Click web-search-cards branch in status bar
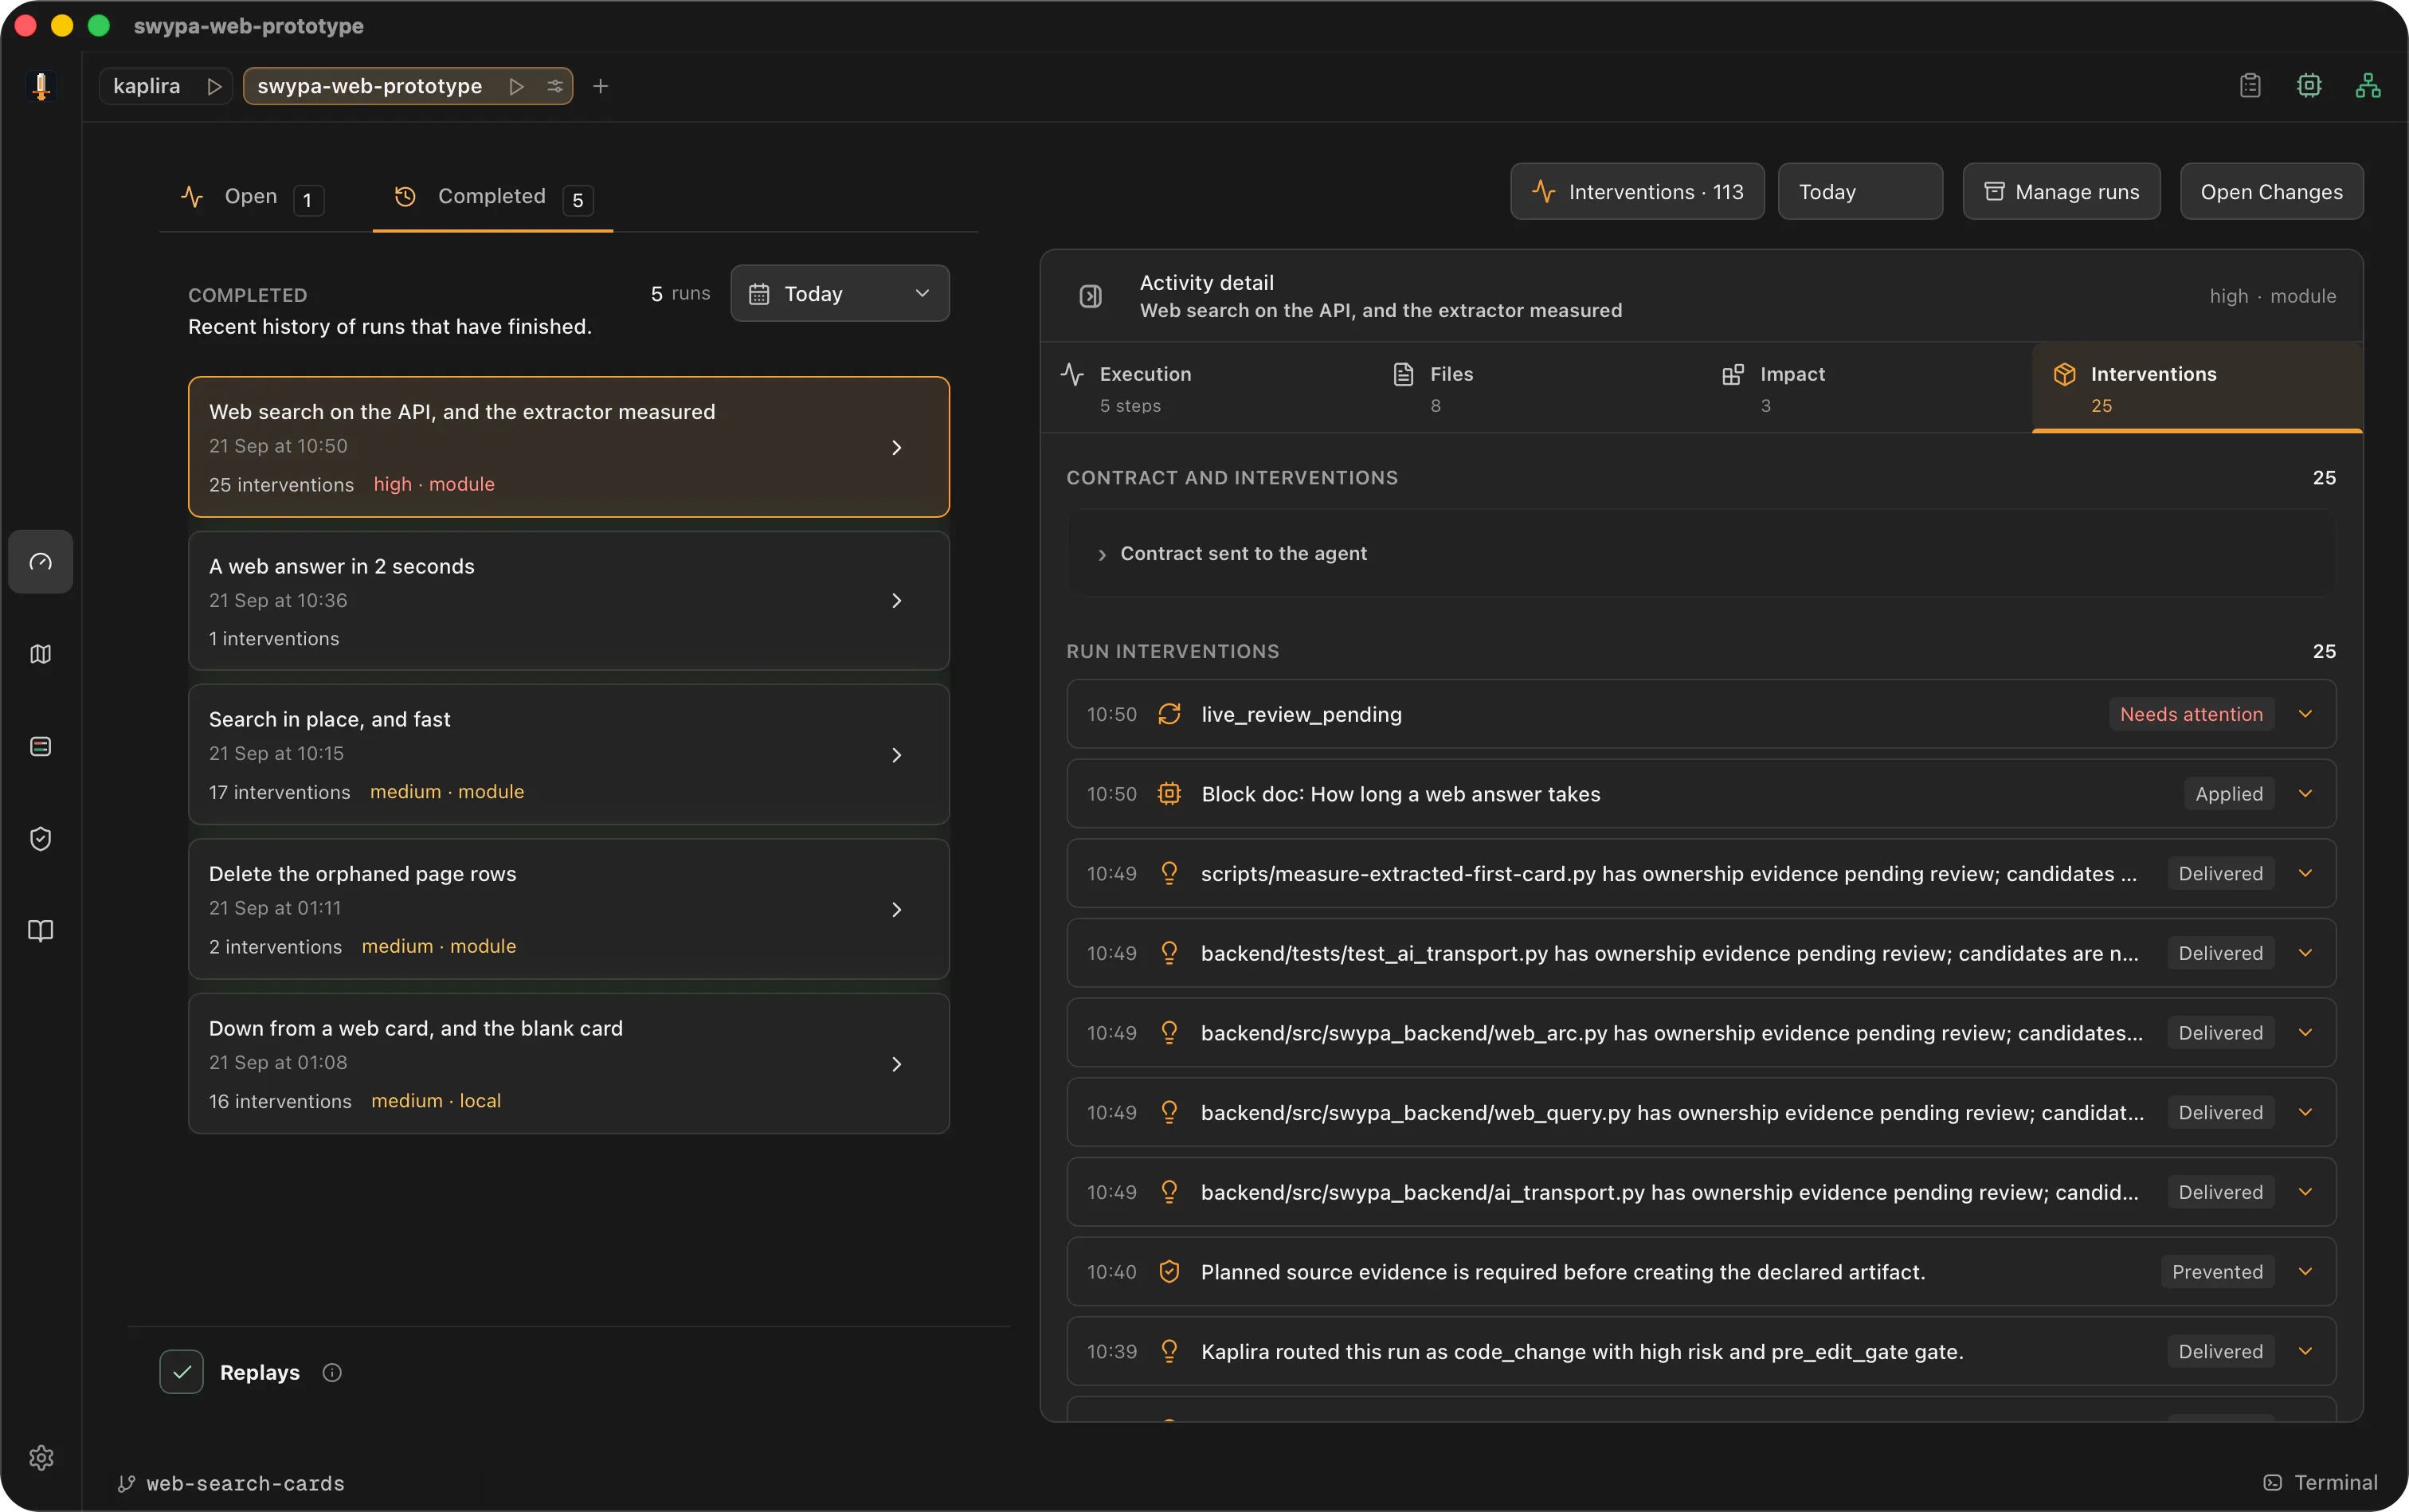Viewport: 2409px width, 1512px height. 232,1484
